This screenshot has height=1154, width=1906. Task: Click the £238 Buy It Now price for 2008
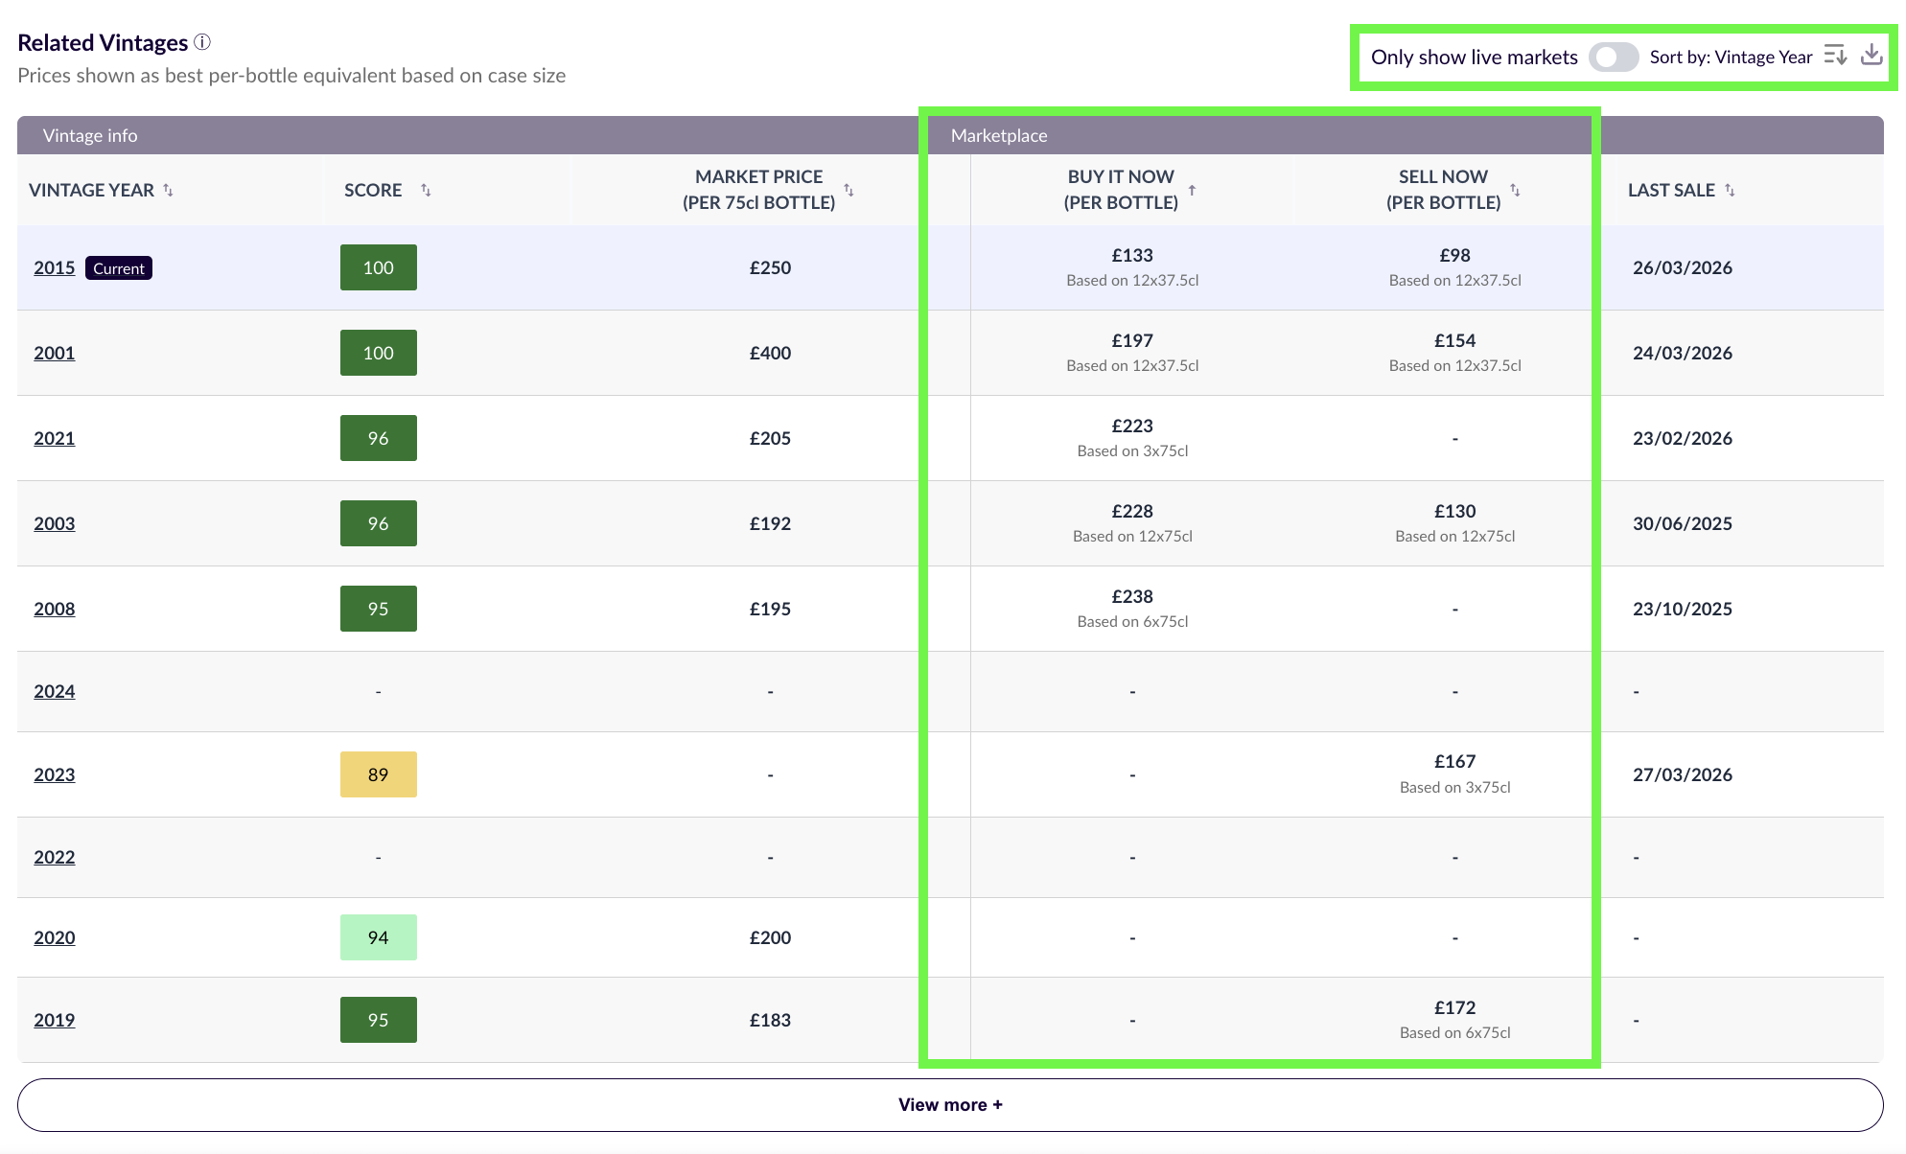1132,595
